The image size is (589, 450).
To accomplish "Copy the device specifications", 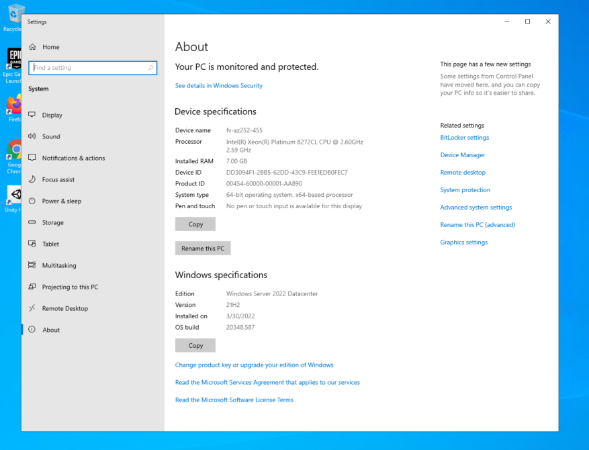I will (x=195, y=224).
